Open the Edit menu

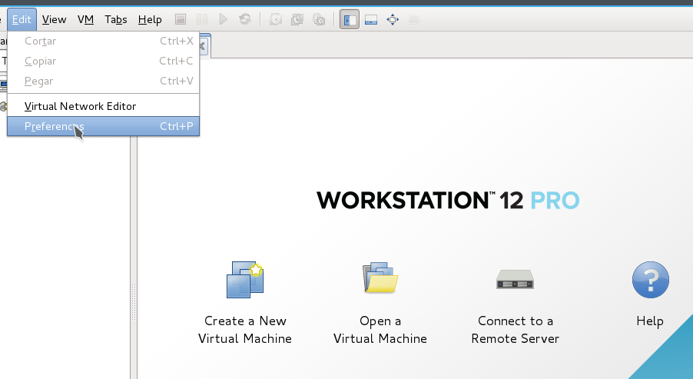(x=22, y=19)
